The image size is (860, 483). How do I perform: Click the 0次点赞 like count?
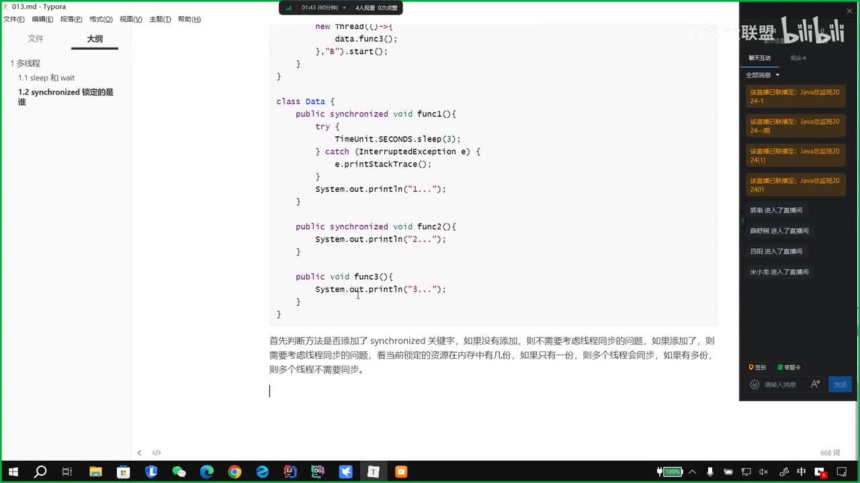pyautogui.click(x=387, y=8)
